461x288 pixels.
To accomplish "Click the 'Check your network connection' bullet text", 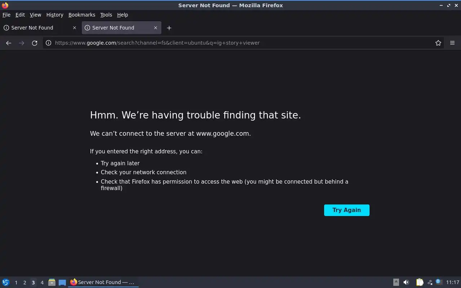I will (x=144, y=172).
